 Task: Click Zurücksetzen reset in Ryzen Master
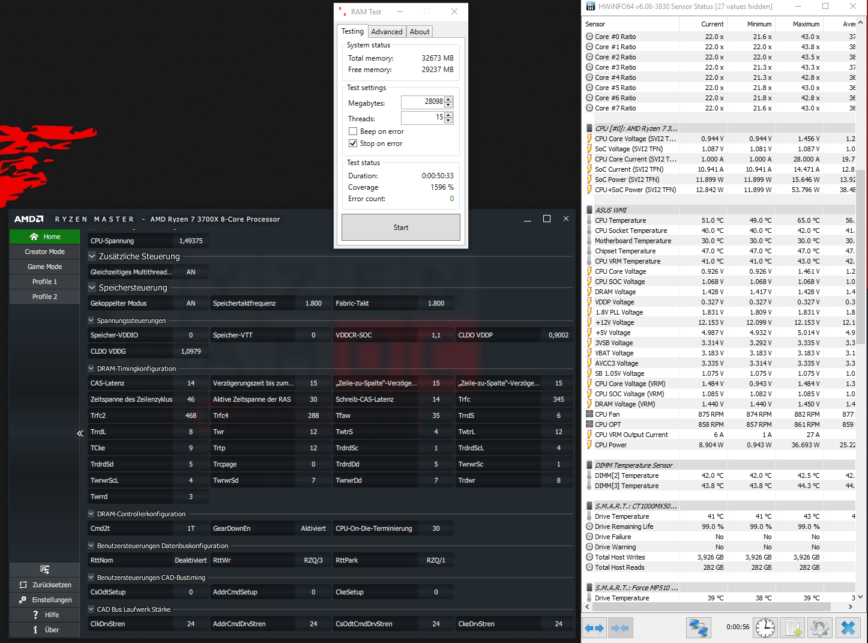[44, 585]
